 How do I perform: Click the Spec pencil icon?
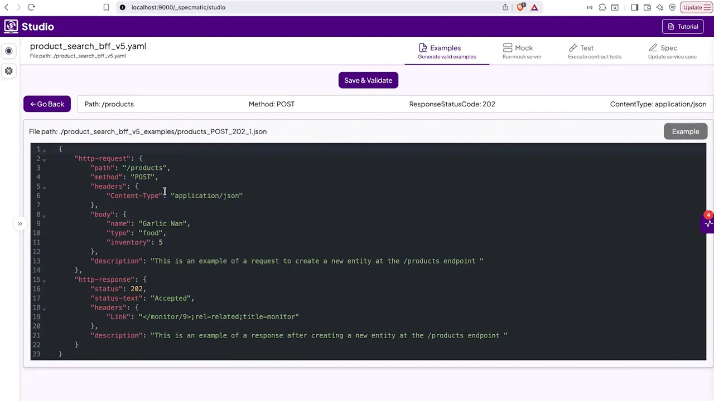point(653,48)
